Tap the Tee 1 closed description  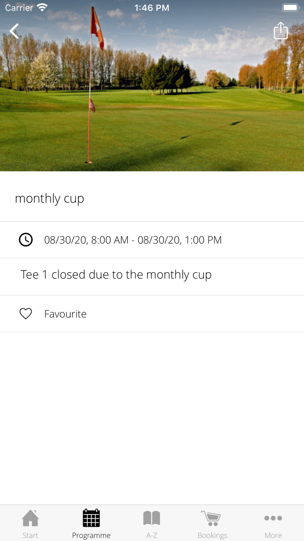coord(116,275)
